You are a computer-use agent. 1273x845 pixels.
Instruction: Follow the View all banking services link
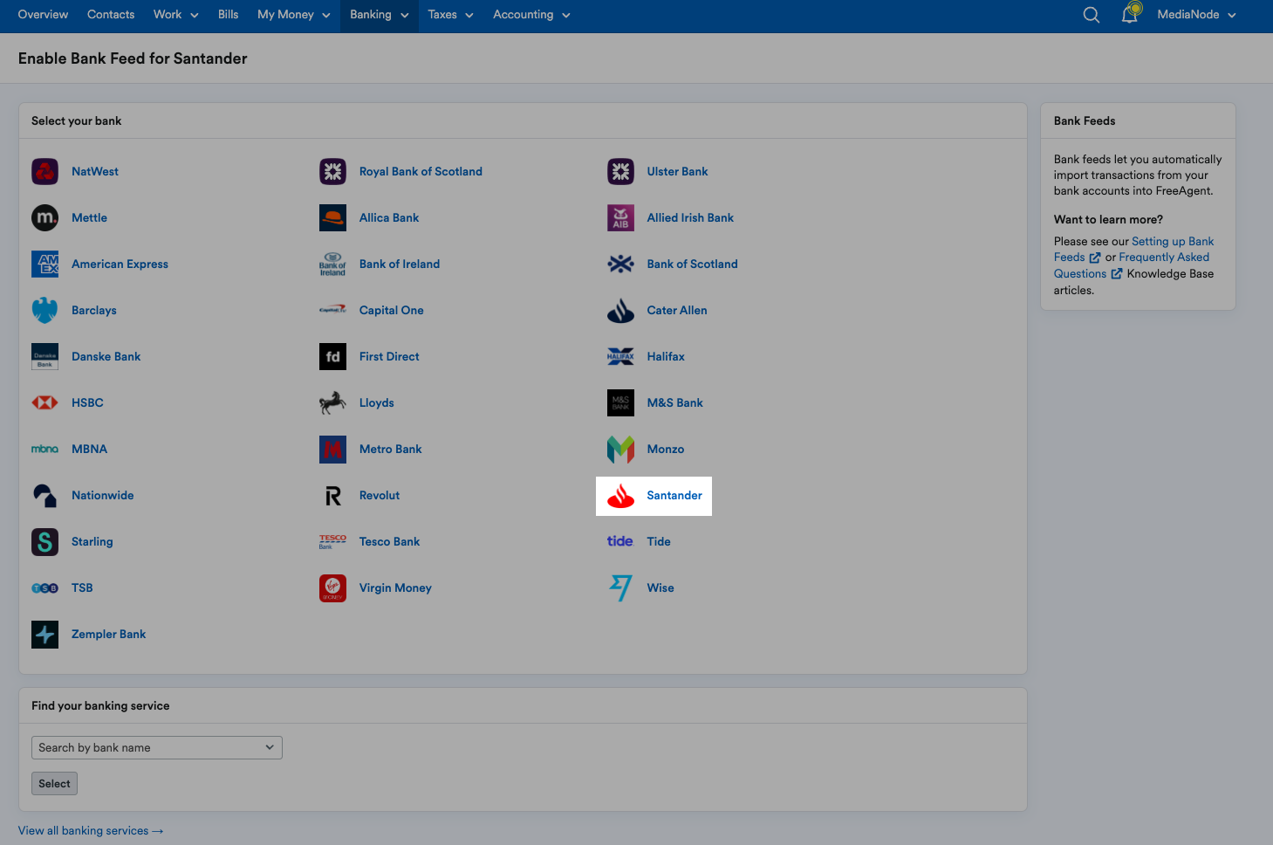coord(91,831)
